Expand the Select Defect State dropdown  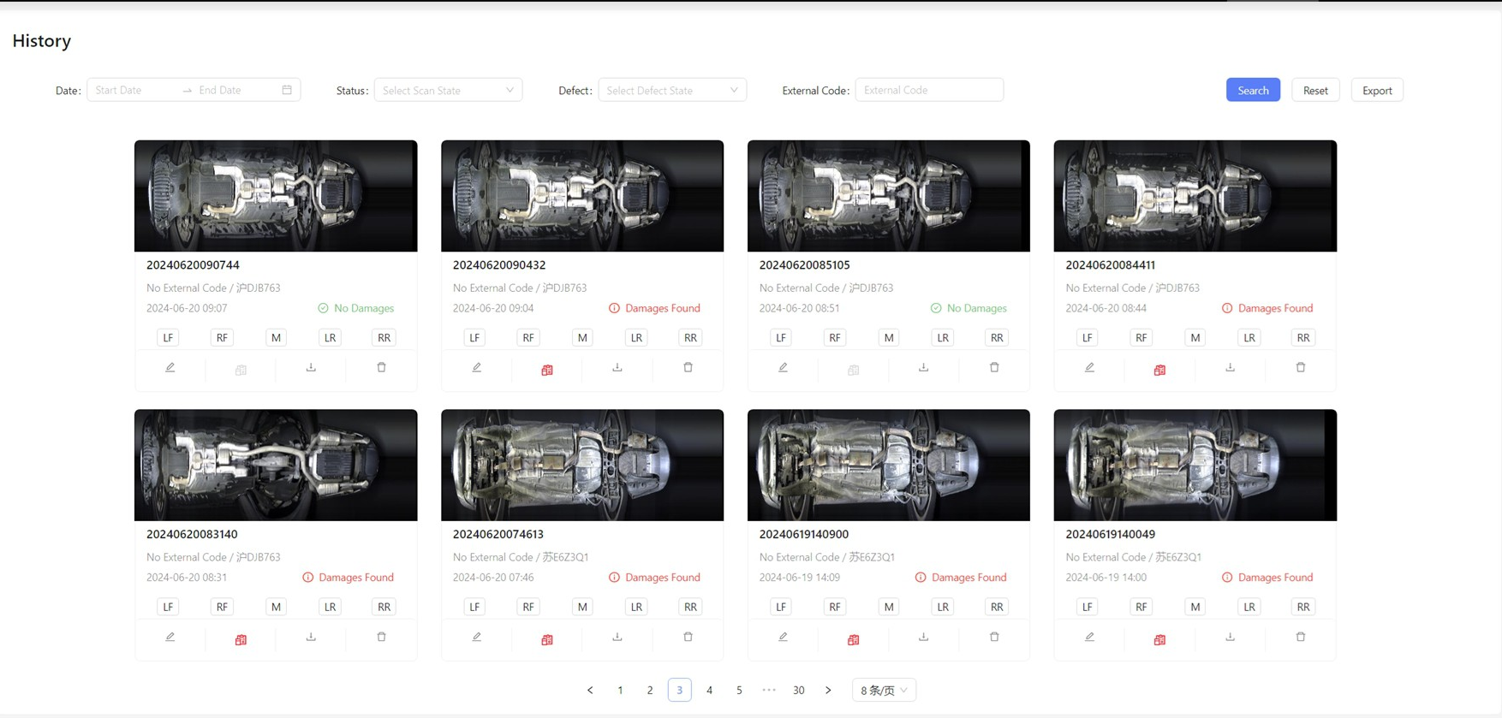coord(671,90)
